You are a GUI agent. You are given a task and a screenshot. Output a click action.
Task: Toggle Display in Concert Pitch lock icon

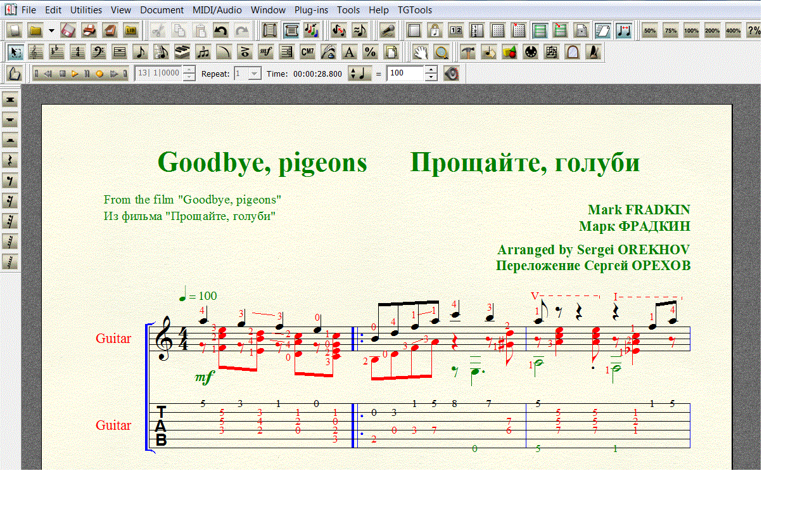tap(435, 30)
